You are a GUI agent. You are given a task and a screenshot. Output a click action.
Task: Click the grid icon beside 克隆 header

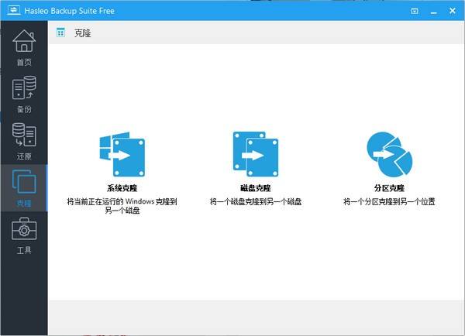tap(61, 33)
